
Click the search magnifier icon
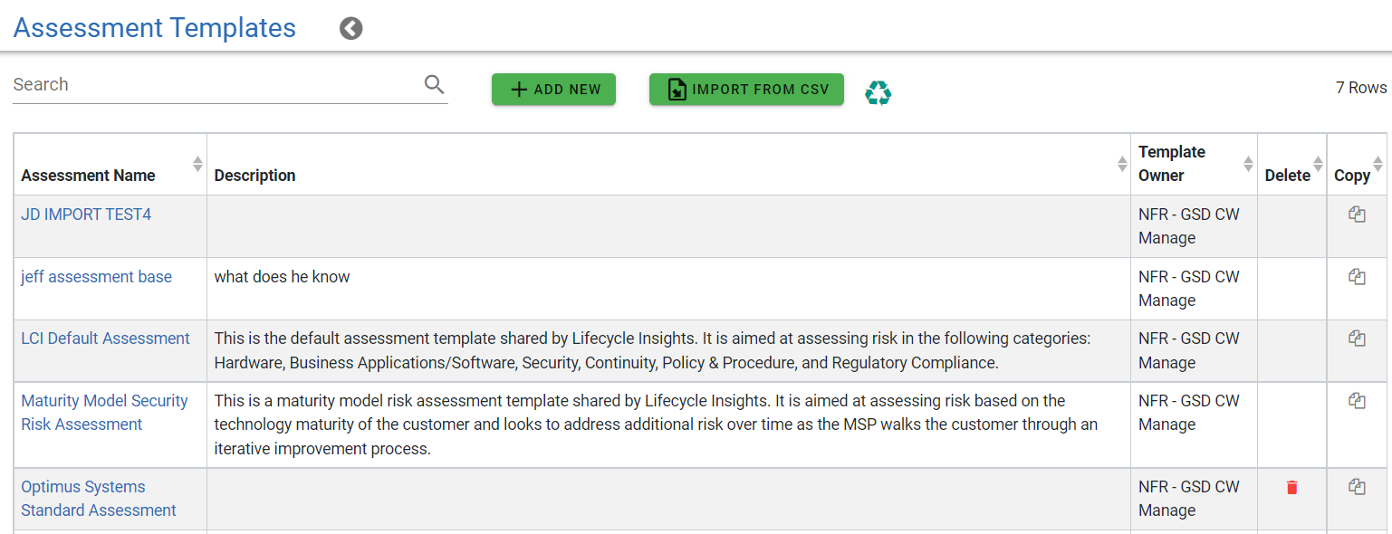434,83
